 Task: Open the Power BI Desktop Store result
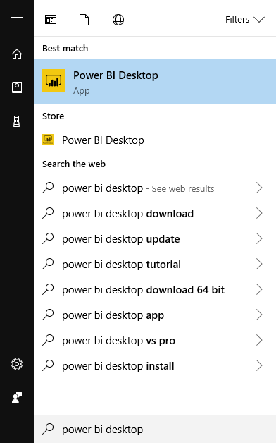tap(155, 140)
